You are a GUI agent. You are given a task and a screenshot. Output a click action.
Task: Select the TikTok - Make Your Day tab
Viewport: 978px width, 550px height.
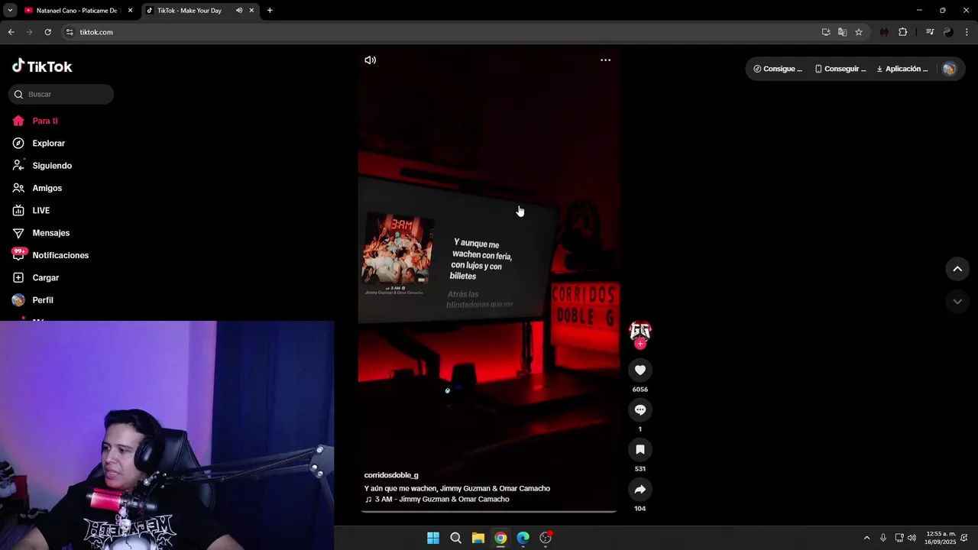pyautogui.click(x=189, y=11)
